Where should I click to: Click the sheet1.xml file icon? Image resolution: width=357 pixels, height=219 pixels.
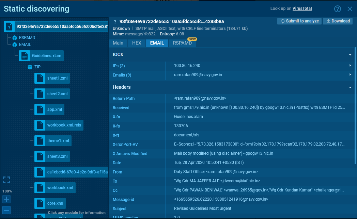(x=40, y=78)
